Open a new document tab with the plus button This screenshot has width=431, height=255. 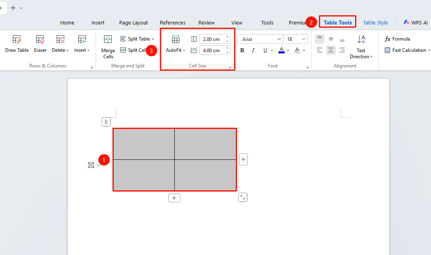[x=13, y=8]
